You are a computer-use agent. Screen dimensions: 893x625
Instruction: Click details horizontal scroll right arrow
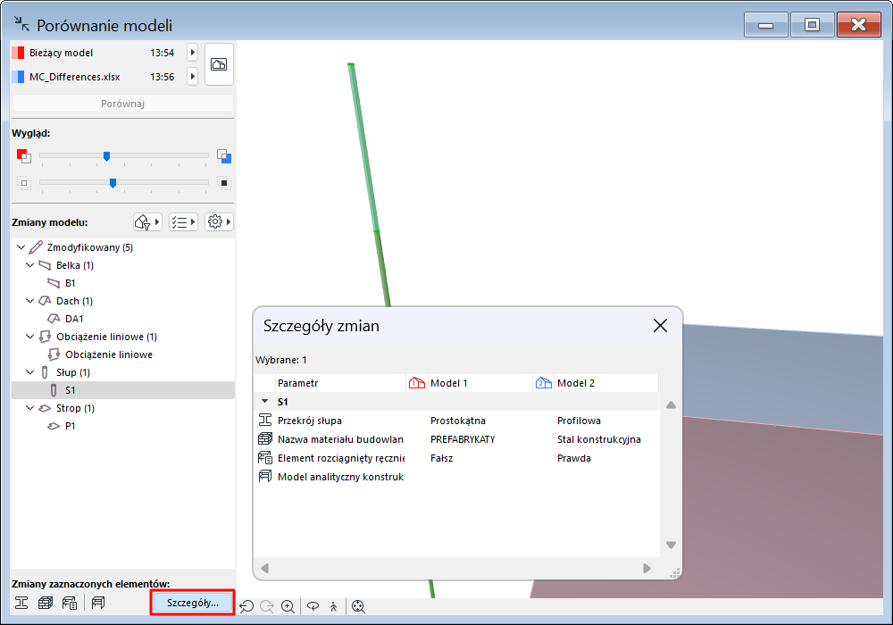point(647,568)
